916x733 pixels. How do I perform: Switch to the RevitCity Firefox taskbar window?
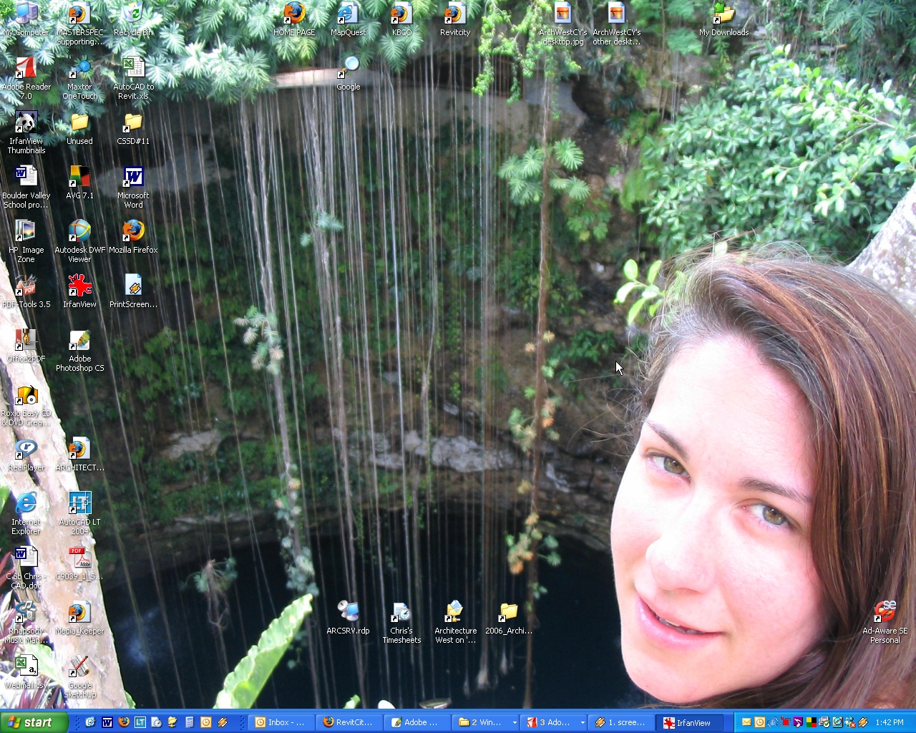coord(349,722)
